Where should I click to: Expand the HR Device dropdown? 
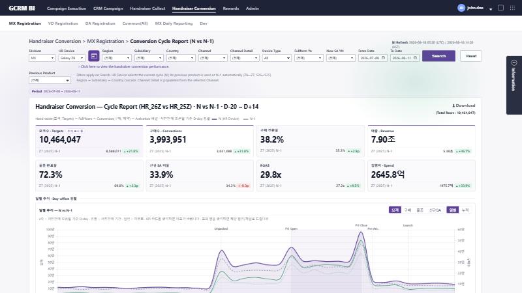(72, 58)
